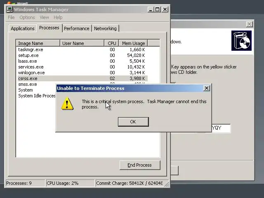This screenshot has width=264, height=198.
Task: Close the Windows setup window behind
Action: click(x=249, y=24)
